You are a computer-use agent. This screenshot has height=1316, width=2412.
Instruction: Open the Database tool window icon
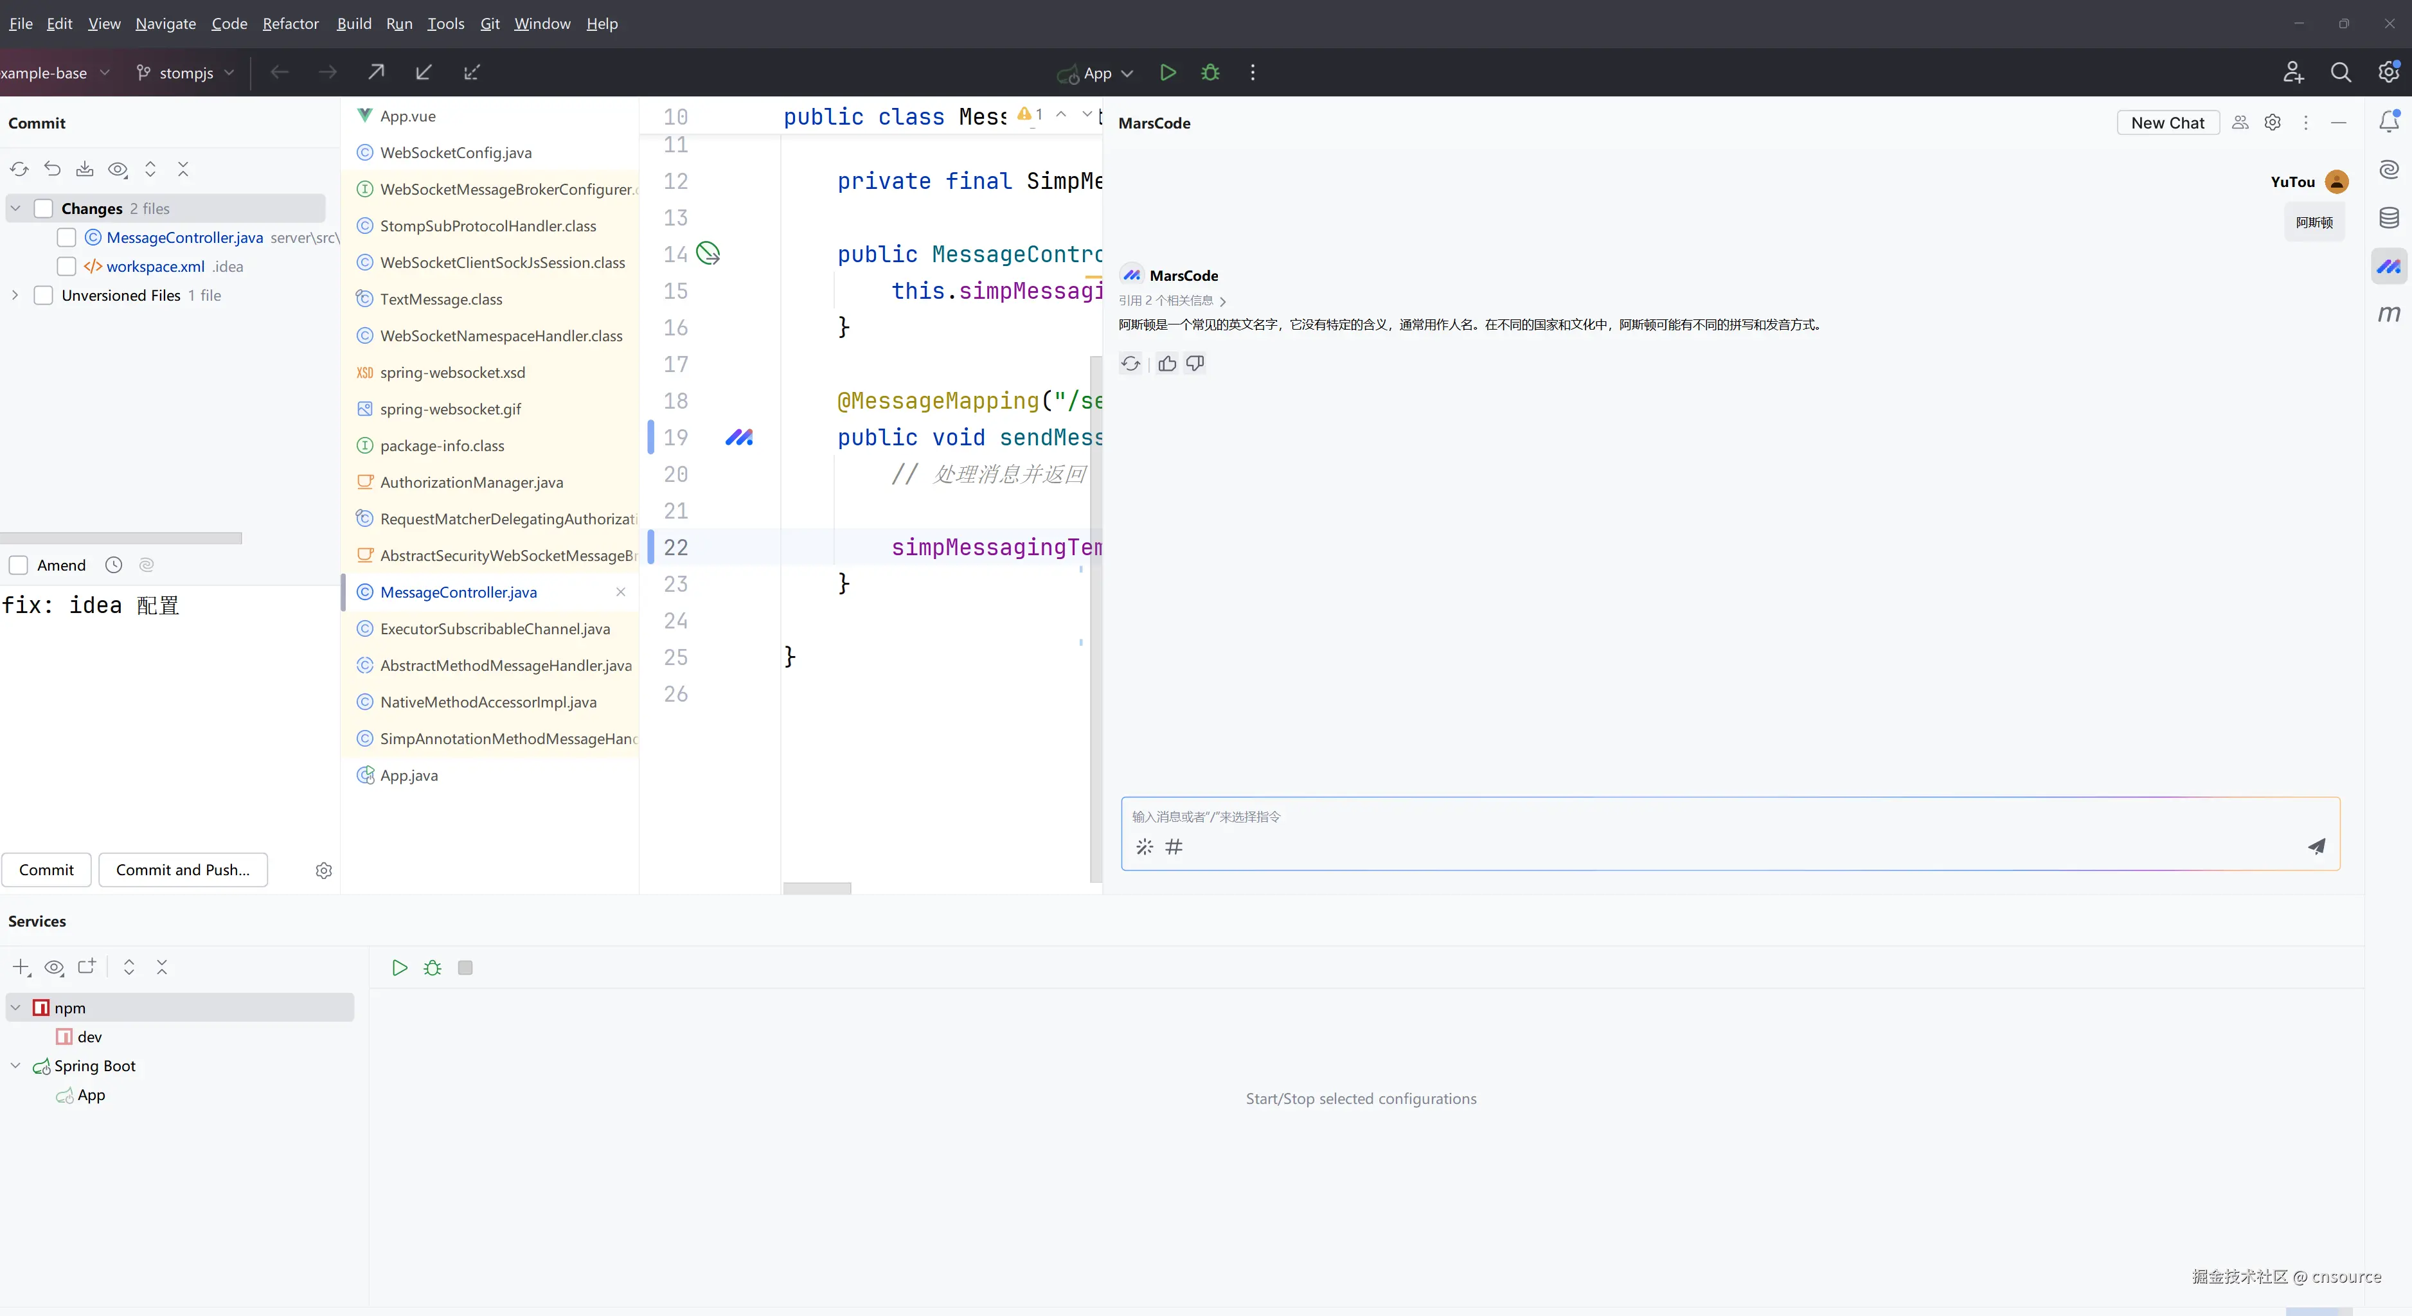(x=2389, y=218)
